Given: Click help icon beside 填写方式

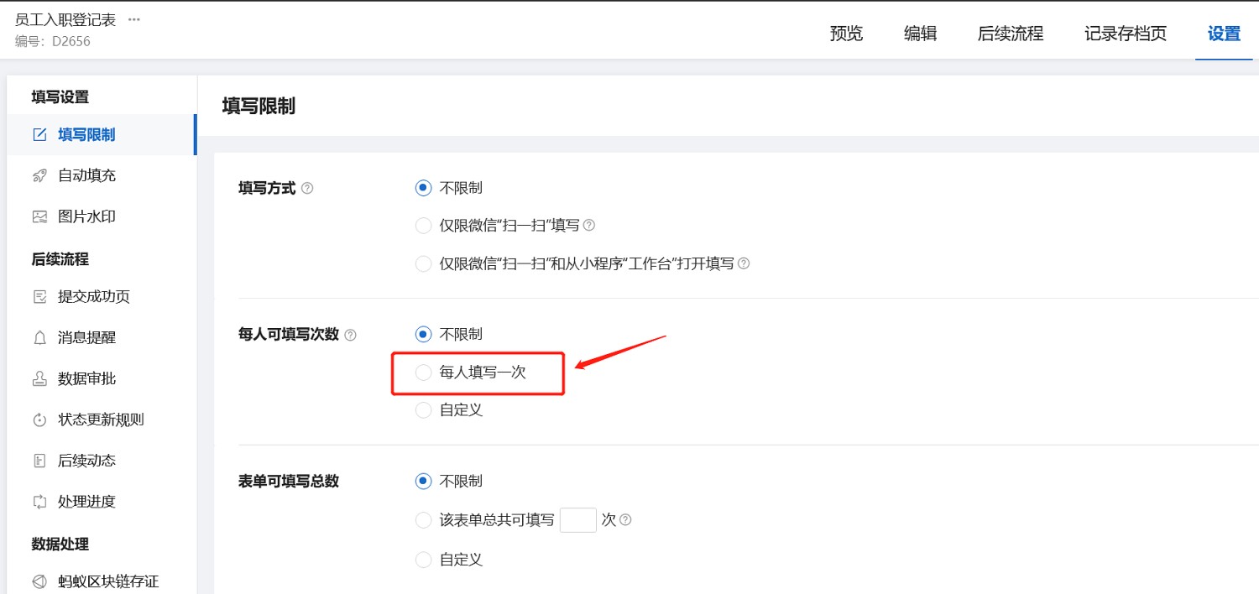Looking at the screenshot, I should [307, 189].
